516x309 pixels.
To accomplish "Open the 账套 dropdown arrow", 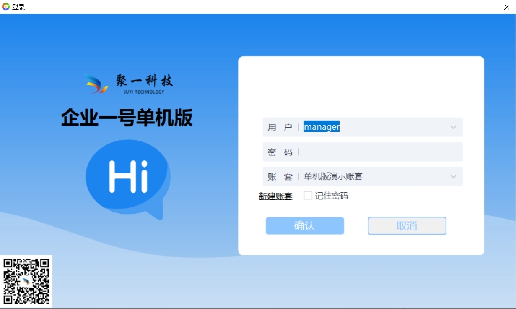I will [453, 176].
